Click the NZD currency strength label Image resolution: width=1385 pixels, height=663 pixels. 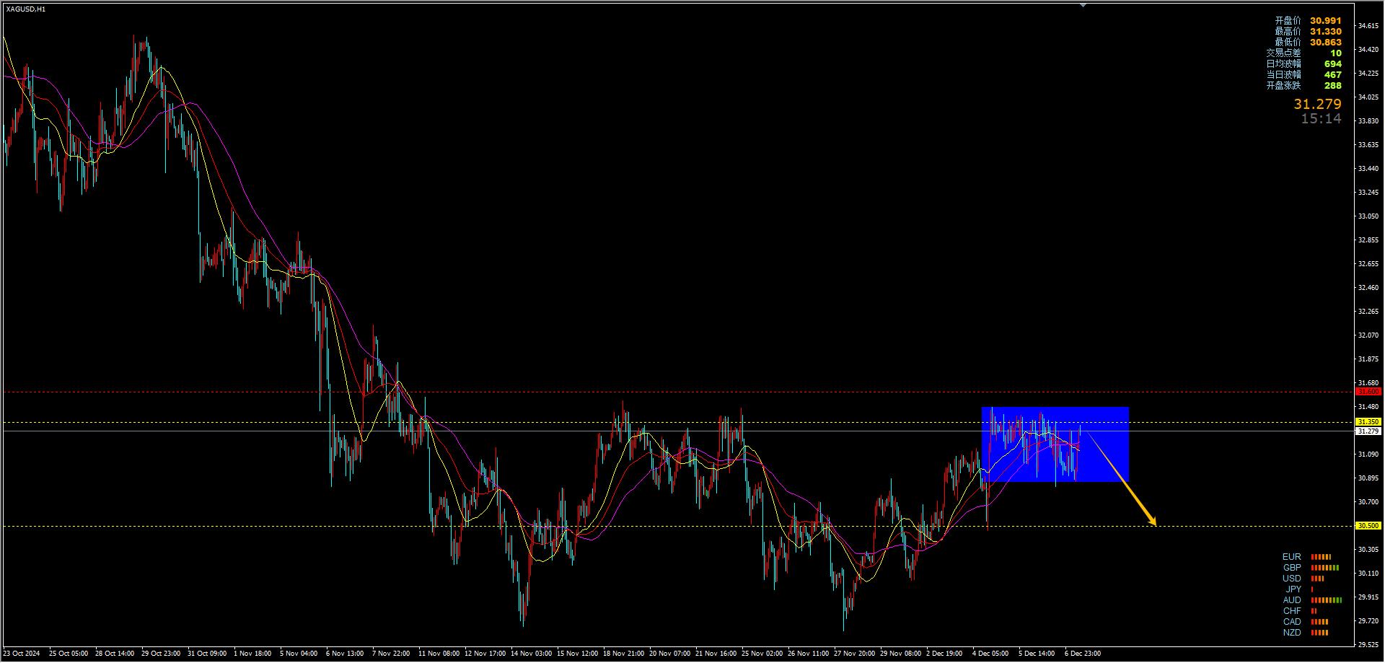tap(1291, 633)
